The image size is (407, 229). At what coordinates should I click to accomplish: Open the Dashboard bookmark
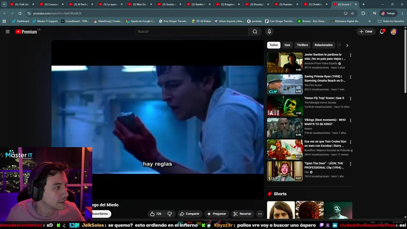point(21,21)
